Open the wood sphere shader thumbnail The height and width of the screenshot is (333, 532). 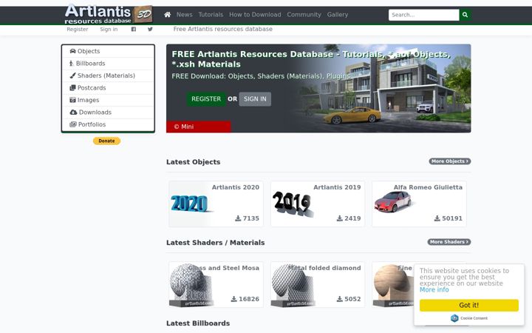click(393, 286)
